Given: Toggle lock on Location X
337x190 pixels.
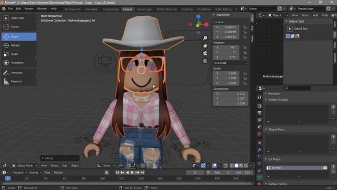Looking at the screenshot, I should click(245, 27).
